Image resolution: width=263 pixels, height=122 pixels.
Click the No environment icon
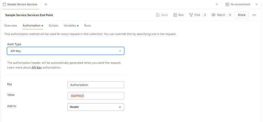click(x=227, y=4)
